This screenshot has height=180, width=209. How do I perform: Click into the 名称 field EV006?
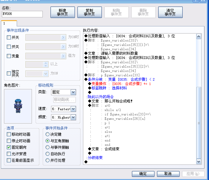[22, 14]
